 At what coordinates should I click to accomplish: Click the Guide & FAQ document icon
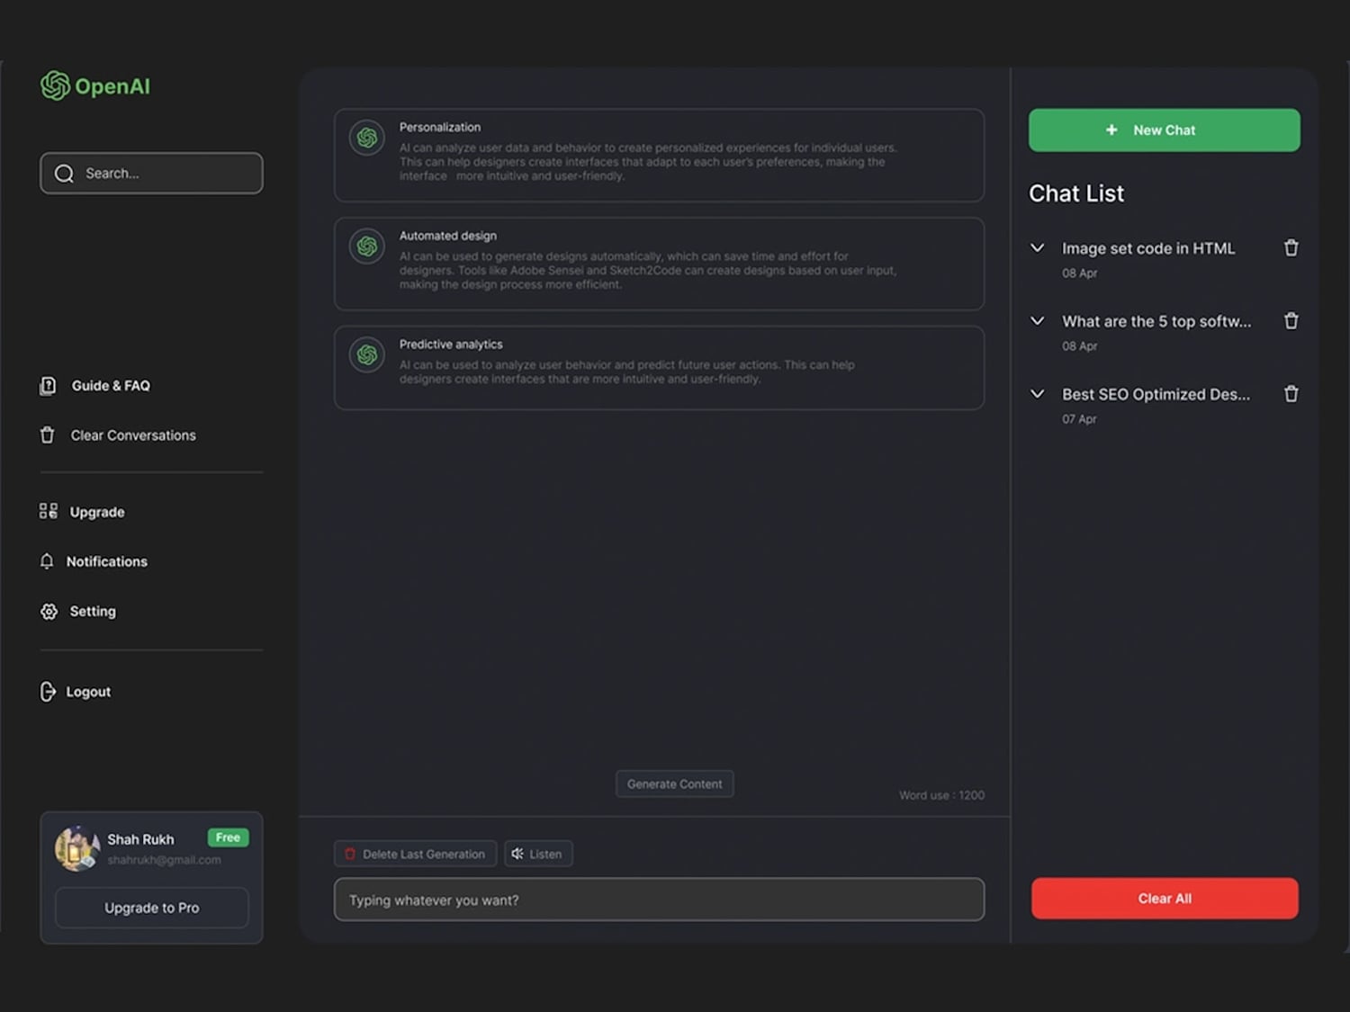48,386
